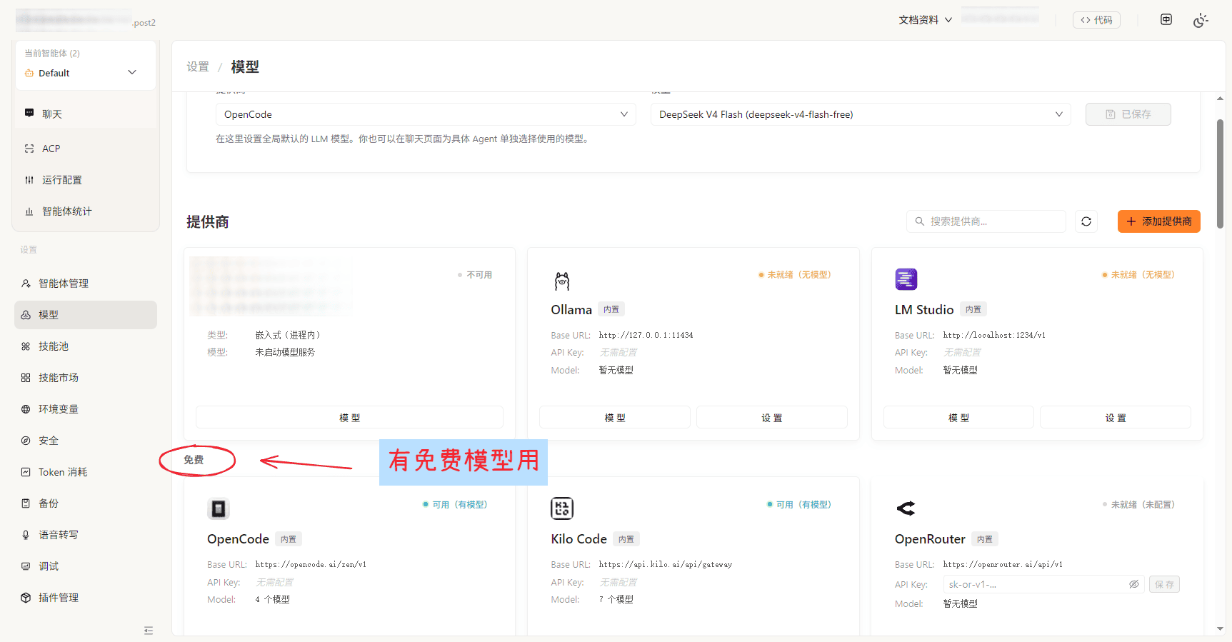Click Kilo Code status 可用(有模型)
1232x642 pixels.
pyautogui.click(x=799, y=504)
